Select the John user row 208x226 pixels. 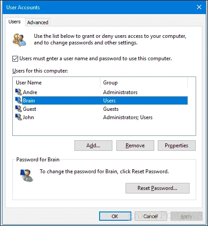click(101, 117)
